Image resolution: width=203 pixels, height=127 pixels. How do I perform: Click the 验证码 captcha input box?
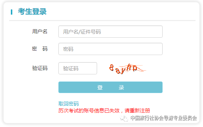tap(78, 68)
